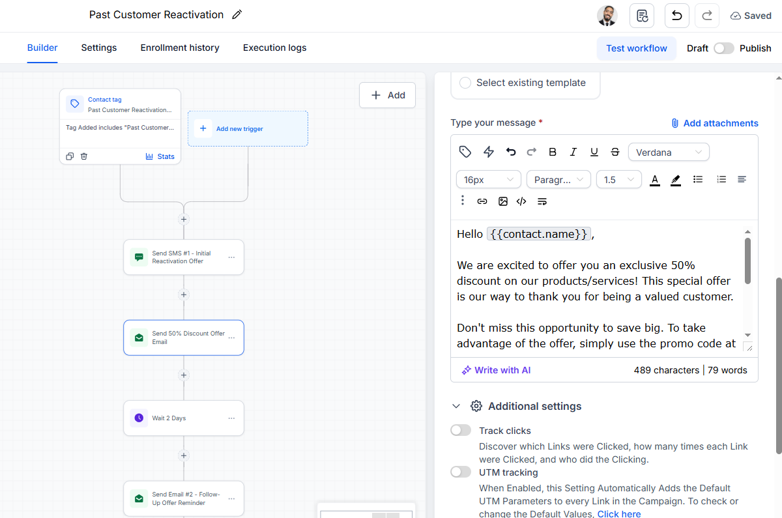Image resolution: width=782 pixels, height=518 pixels.
Task: Click Add attachments link
Action: 715,123
